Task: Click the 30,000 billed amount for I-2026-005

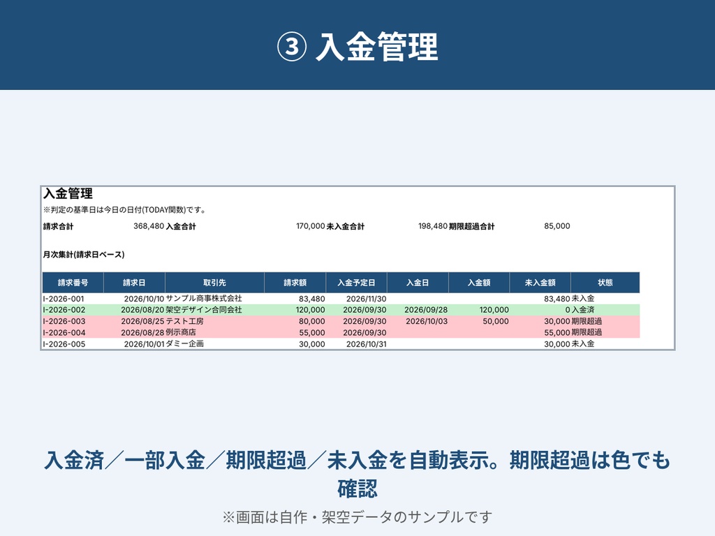Action: tap(312, 344)
